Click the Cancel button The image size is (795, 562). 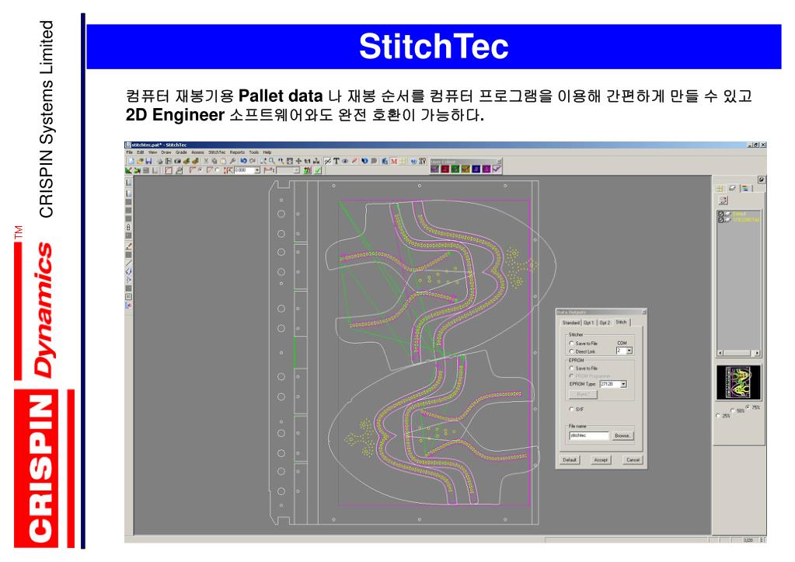[x=633, y=460]
